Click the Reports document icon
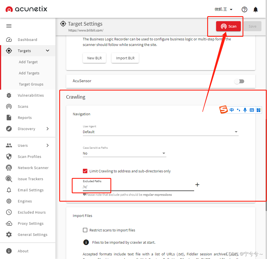Image resolution: width=267 pixels, height=259 pixels. point(9,118)
